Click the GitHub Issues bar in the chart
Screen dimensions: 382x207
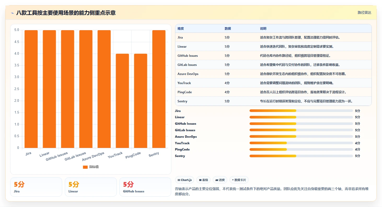tap(68, 89)
